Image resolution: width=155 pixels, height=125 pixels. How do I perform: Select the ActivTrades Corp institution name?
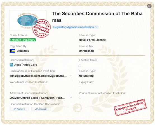click(26, 65)
